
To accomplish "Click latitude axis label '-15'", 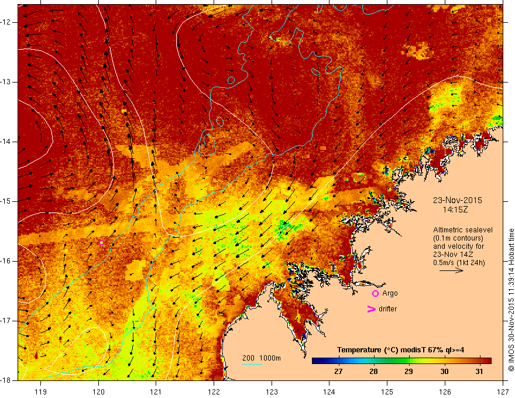I will [6, 201].
